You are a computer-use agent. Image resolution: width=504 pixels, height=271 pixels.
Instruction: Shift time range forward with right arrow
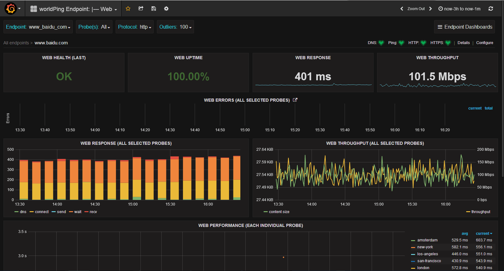[x=431, y=9]
